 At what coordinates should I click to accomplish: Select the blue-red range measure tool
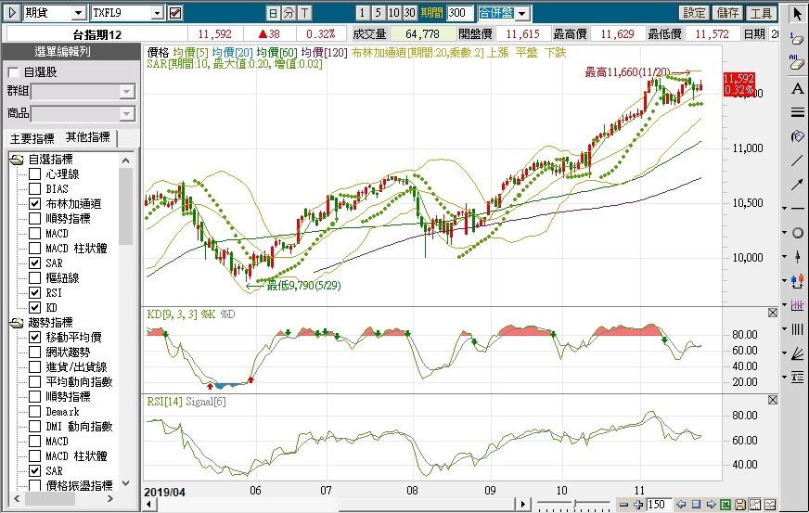798,281
